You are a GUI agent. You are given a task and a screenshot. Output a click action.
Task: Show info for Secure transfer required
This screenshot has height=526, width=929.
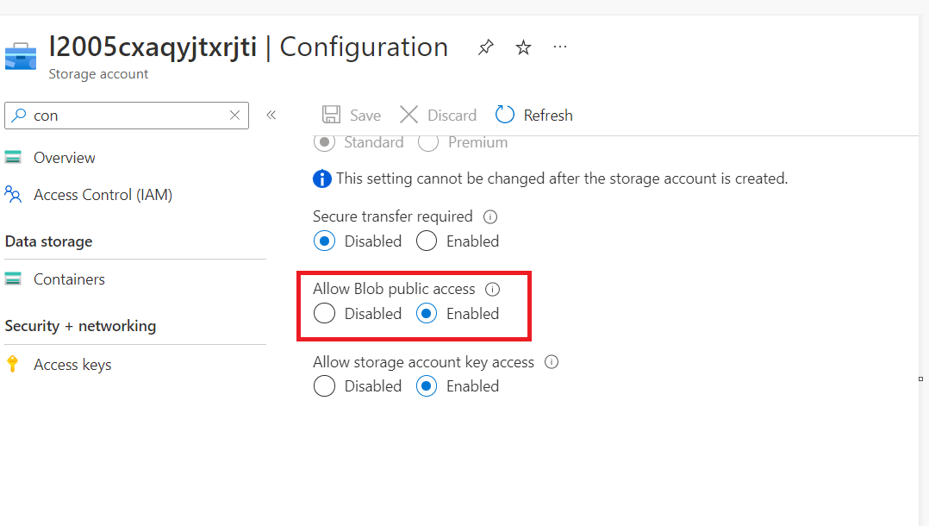pyautogui.click(x=490, y=216)
